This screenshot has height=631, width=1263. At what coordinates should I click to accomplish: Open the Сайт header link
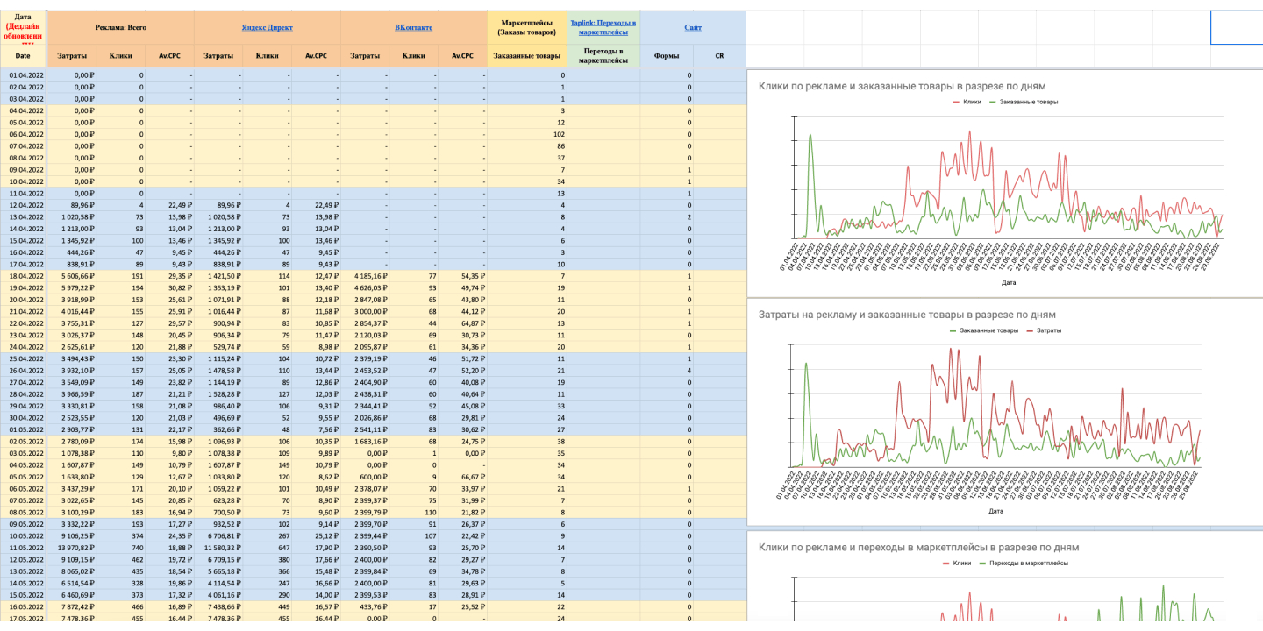[x=693, y=28]
